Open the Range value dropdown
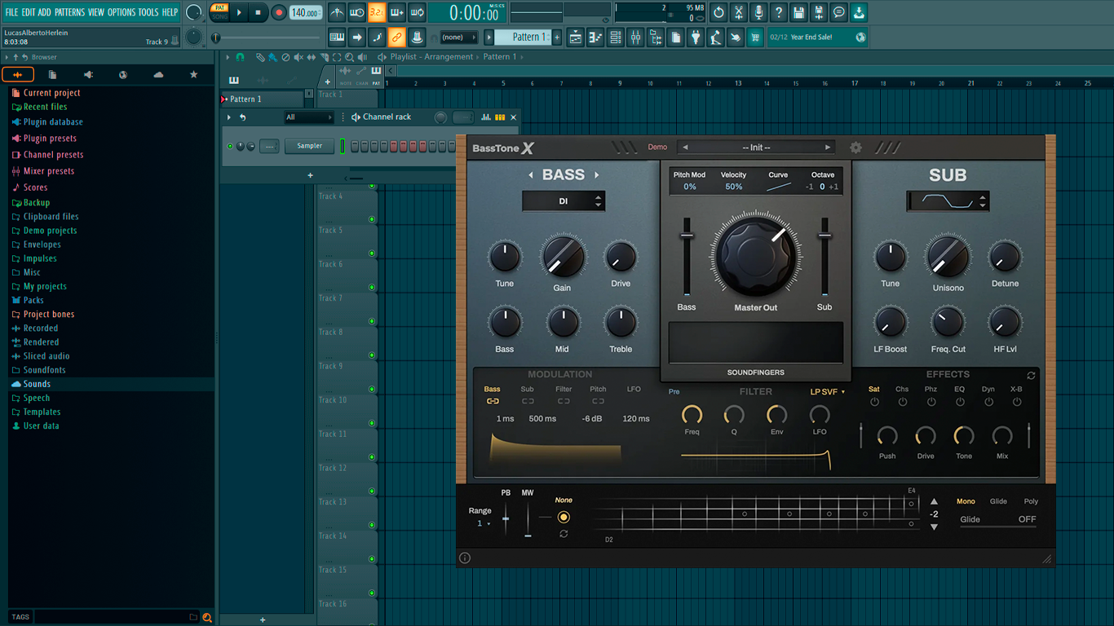Viewport: 1114px width, 626px height. click(x=484, y=523)
